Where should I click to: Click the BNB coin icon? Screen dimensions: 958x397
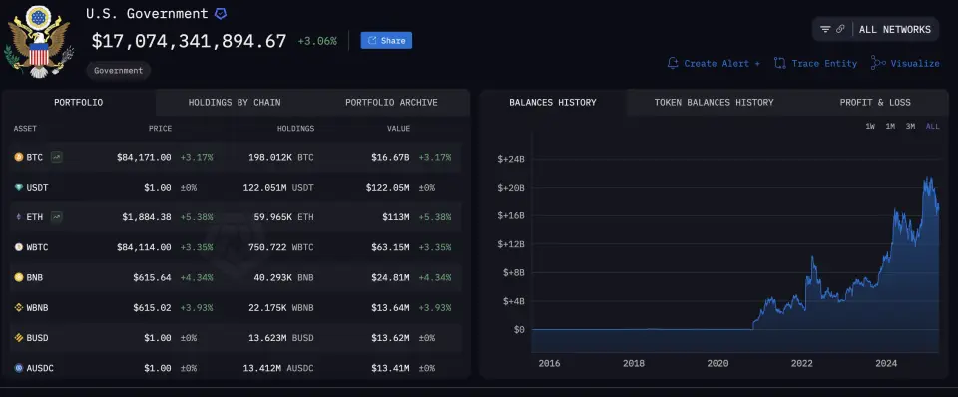click(19, 277)
